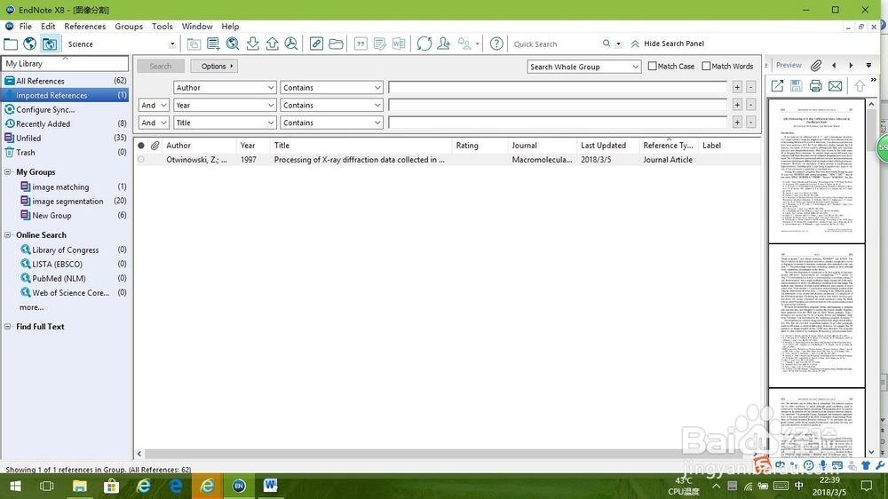Click the Email PDF envelope icon
Screen dimensions: 888x499
click(835, 85)
